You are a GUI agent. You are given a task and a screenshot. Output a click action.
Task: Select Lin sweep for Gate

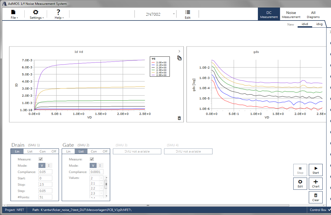[x=68, y=151]
